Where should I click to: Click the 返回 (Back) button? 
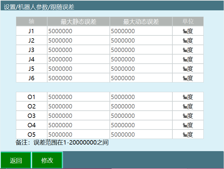click(x=16, y=160)
